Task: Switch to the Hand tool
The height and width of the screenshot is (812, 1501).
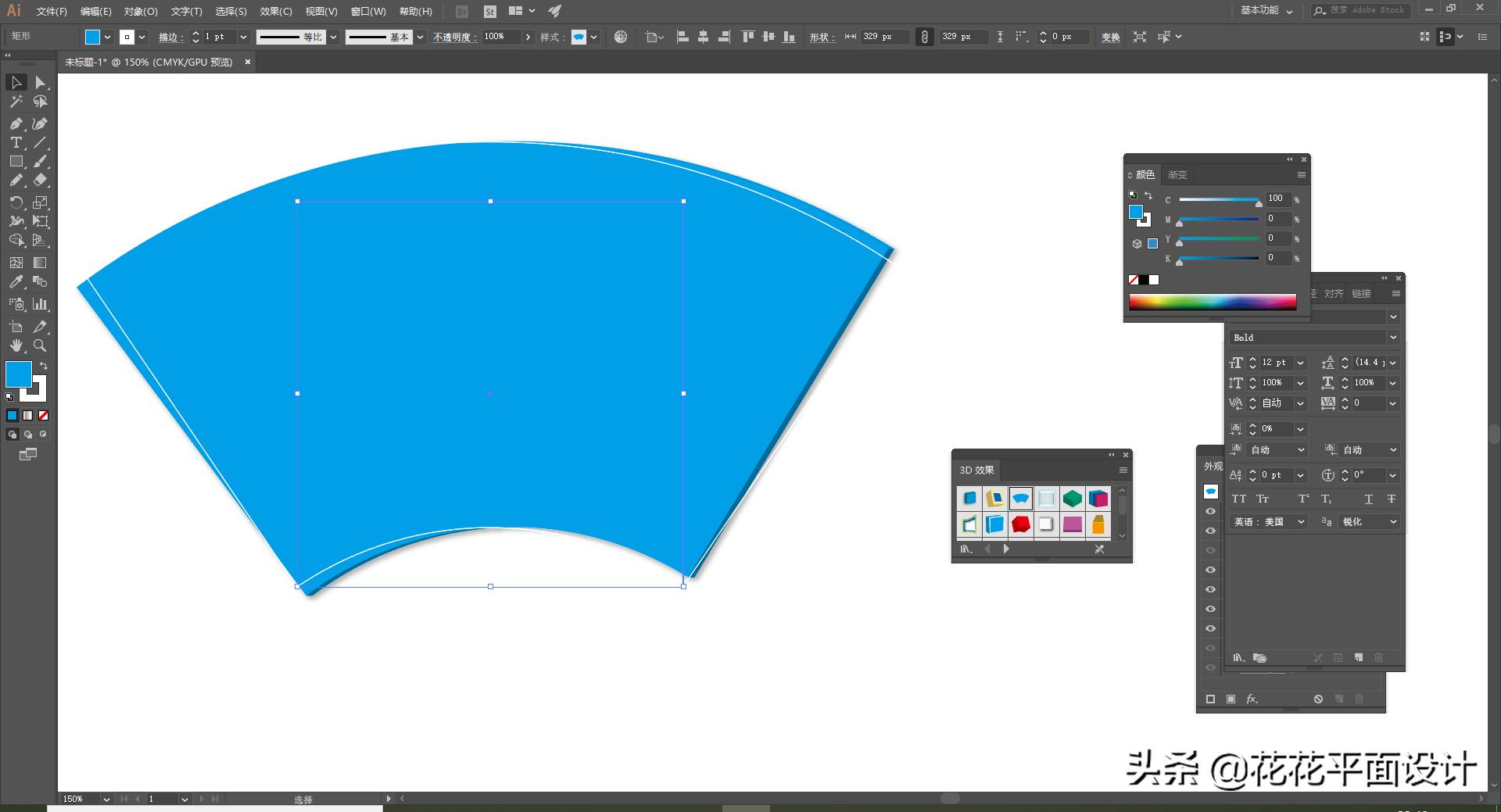Action: click(x=16, y=345)
